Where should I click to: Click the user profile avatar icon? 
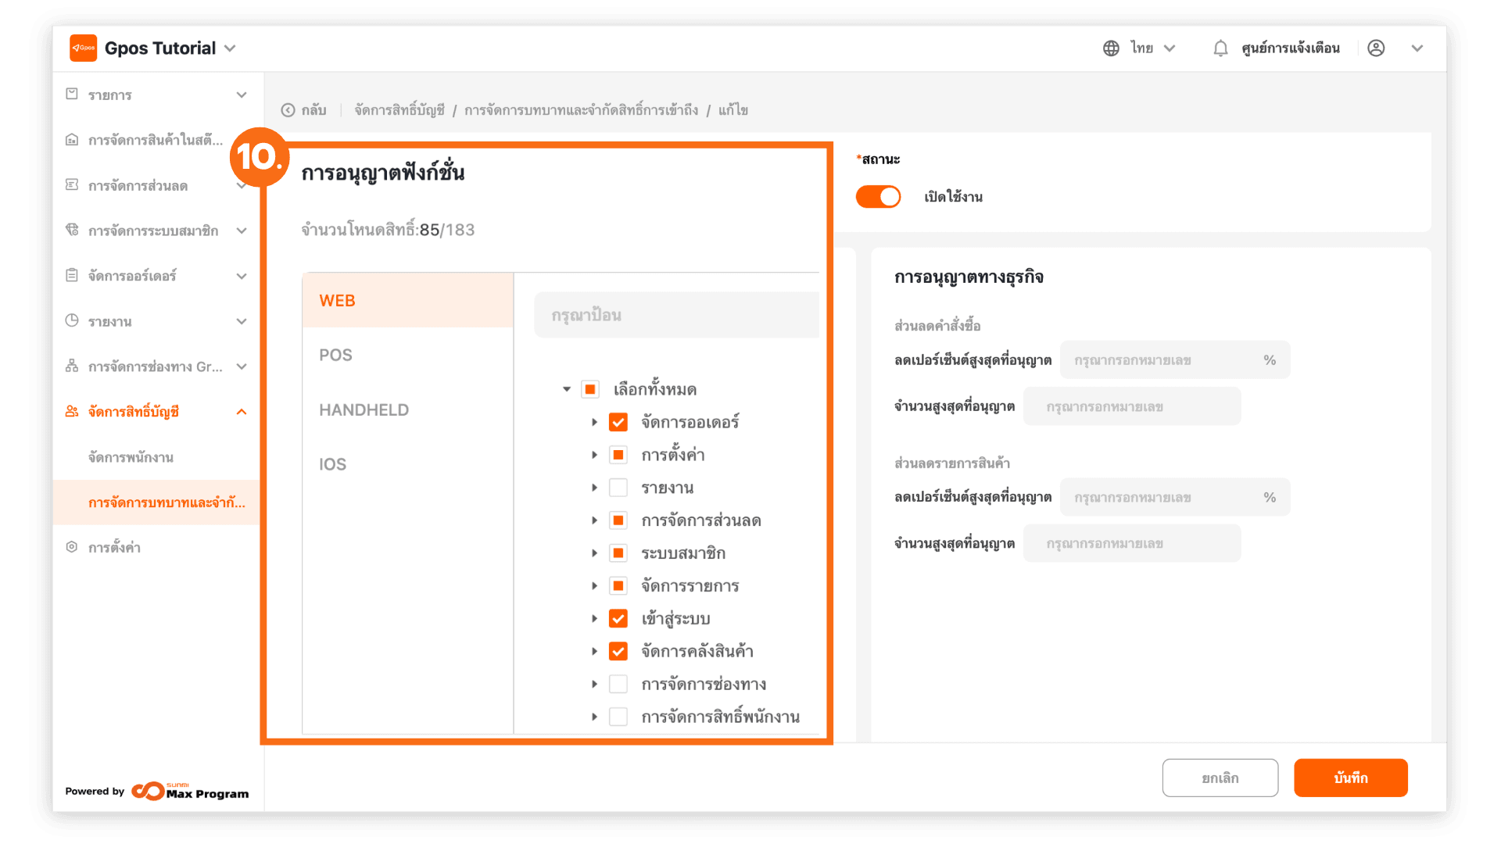point(1376,48)
